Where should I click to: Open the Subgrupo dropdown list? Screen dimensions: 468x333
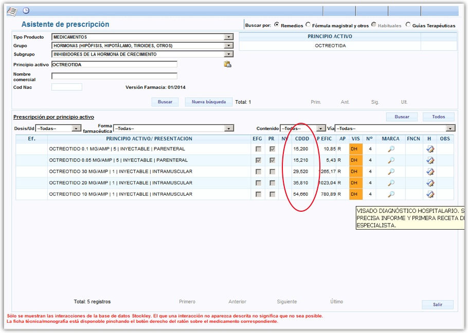tap(229, 54)
